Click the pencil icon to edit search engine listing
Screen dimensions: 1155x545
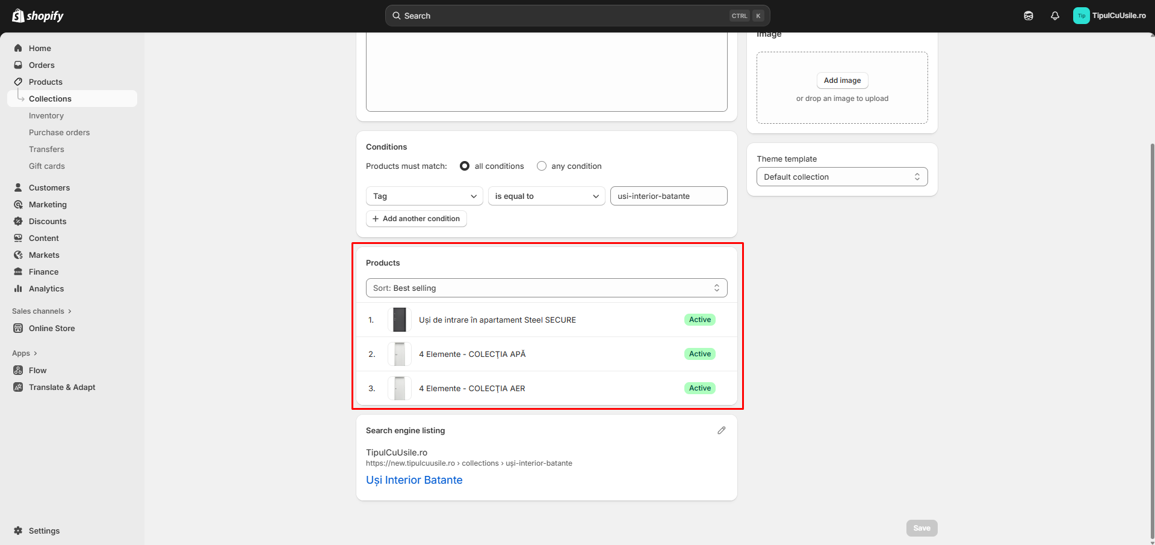[x=721, y=430]
